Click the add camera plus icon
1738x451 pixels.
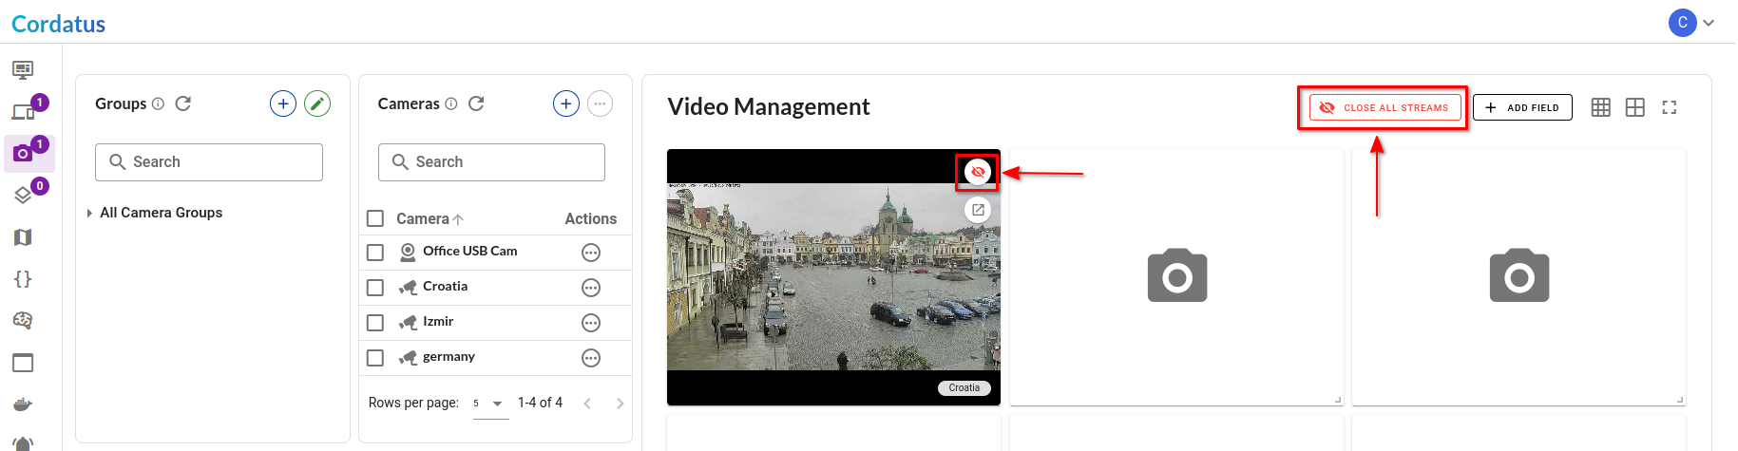tap(566, 103)
